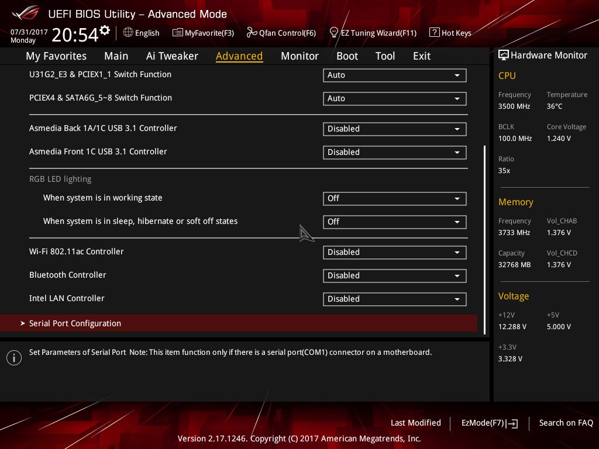
Task: Select the Exit tab
Action: tap(422, 56)
